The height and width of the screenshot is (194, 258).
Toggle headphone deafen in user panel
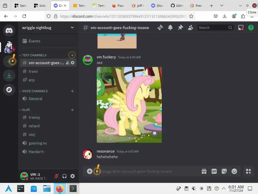[x=64, y=176]
